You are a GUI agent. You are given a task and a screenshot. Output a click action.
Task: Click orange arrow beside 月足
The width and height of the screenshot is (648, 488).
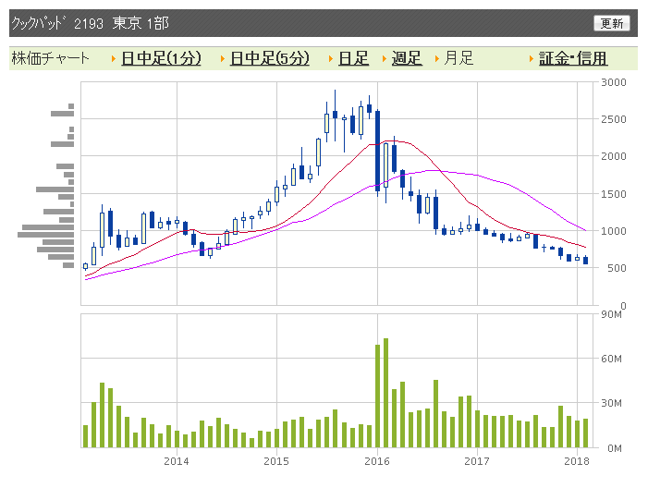[437, 58]
